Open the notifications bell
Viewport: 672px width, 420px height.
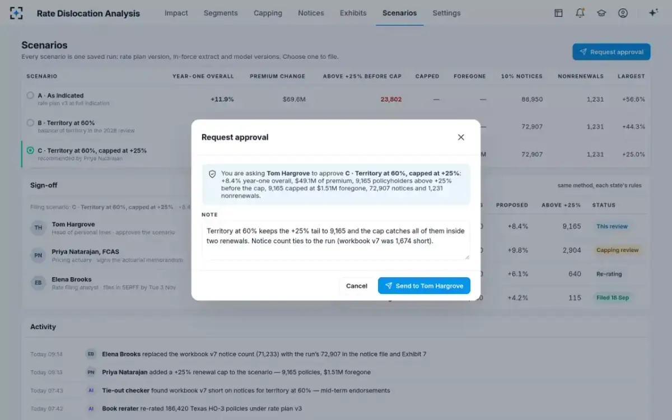(580, 13)
